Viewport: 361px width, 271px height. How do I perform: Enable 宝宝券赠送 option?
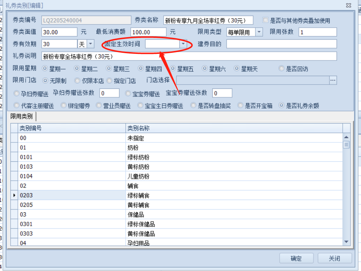(128, 93)
